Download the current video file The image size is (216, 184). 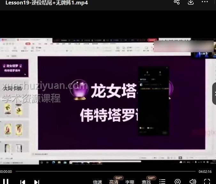coord(191,2)
